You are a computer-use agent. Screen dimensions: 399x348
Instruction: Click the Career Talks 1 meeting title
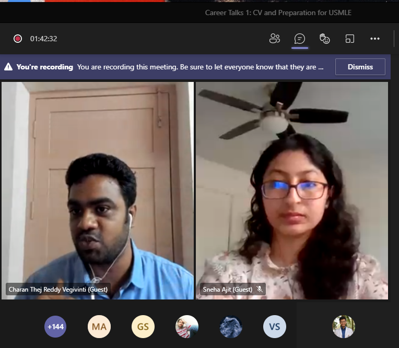(278, 13)
